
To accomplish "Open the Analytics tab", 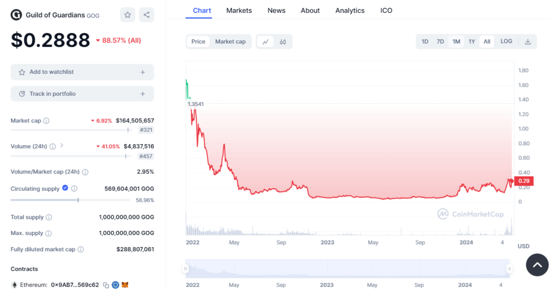I will (x=350, y=11).
